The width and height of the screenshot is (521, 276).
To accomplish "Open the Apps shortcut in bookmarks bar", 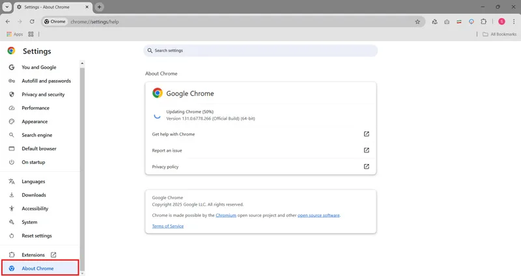I will click(x=14, y=34).
